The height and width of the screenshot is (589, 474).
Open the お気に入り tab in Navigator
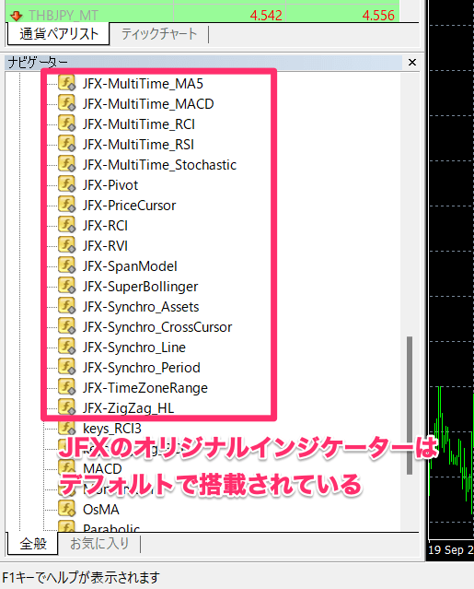pos(99,543)
